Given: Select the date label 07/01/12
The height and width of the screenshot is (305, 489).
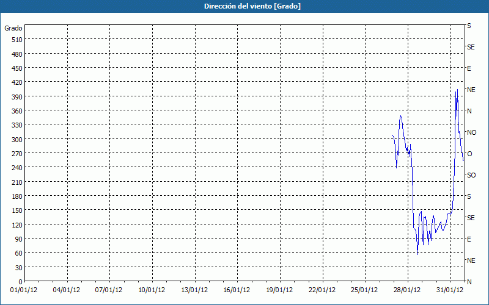Looking at the screenshot, I should (109, 290).
